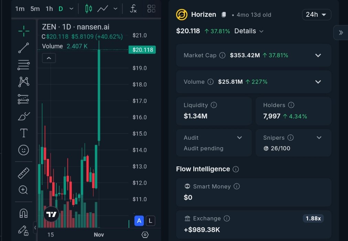Viewport: 348px width, 241px height.
Task: Open chart settings hexagon icon
Action: point(145,234)
